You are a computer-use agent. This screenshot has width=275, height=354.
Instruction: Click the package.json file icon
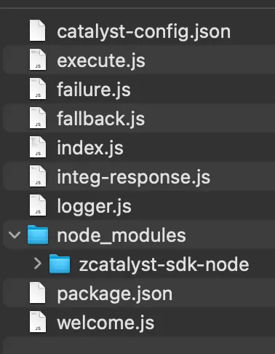click(x=38, y=293)
